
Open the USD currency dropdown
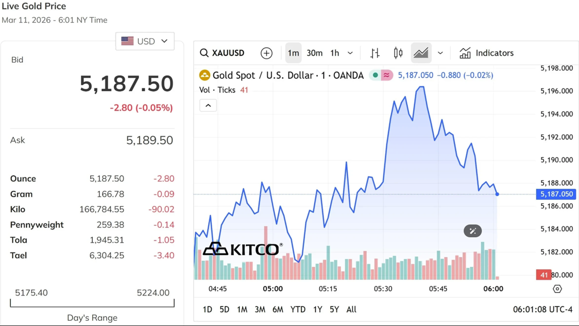click(x=145, y=41)
